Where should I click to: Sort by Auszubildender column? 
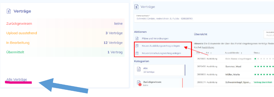(234, 53)
